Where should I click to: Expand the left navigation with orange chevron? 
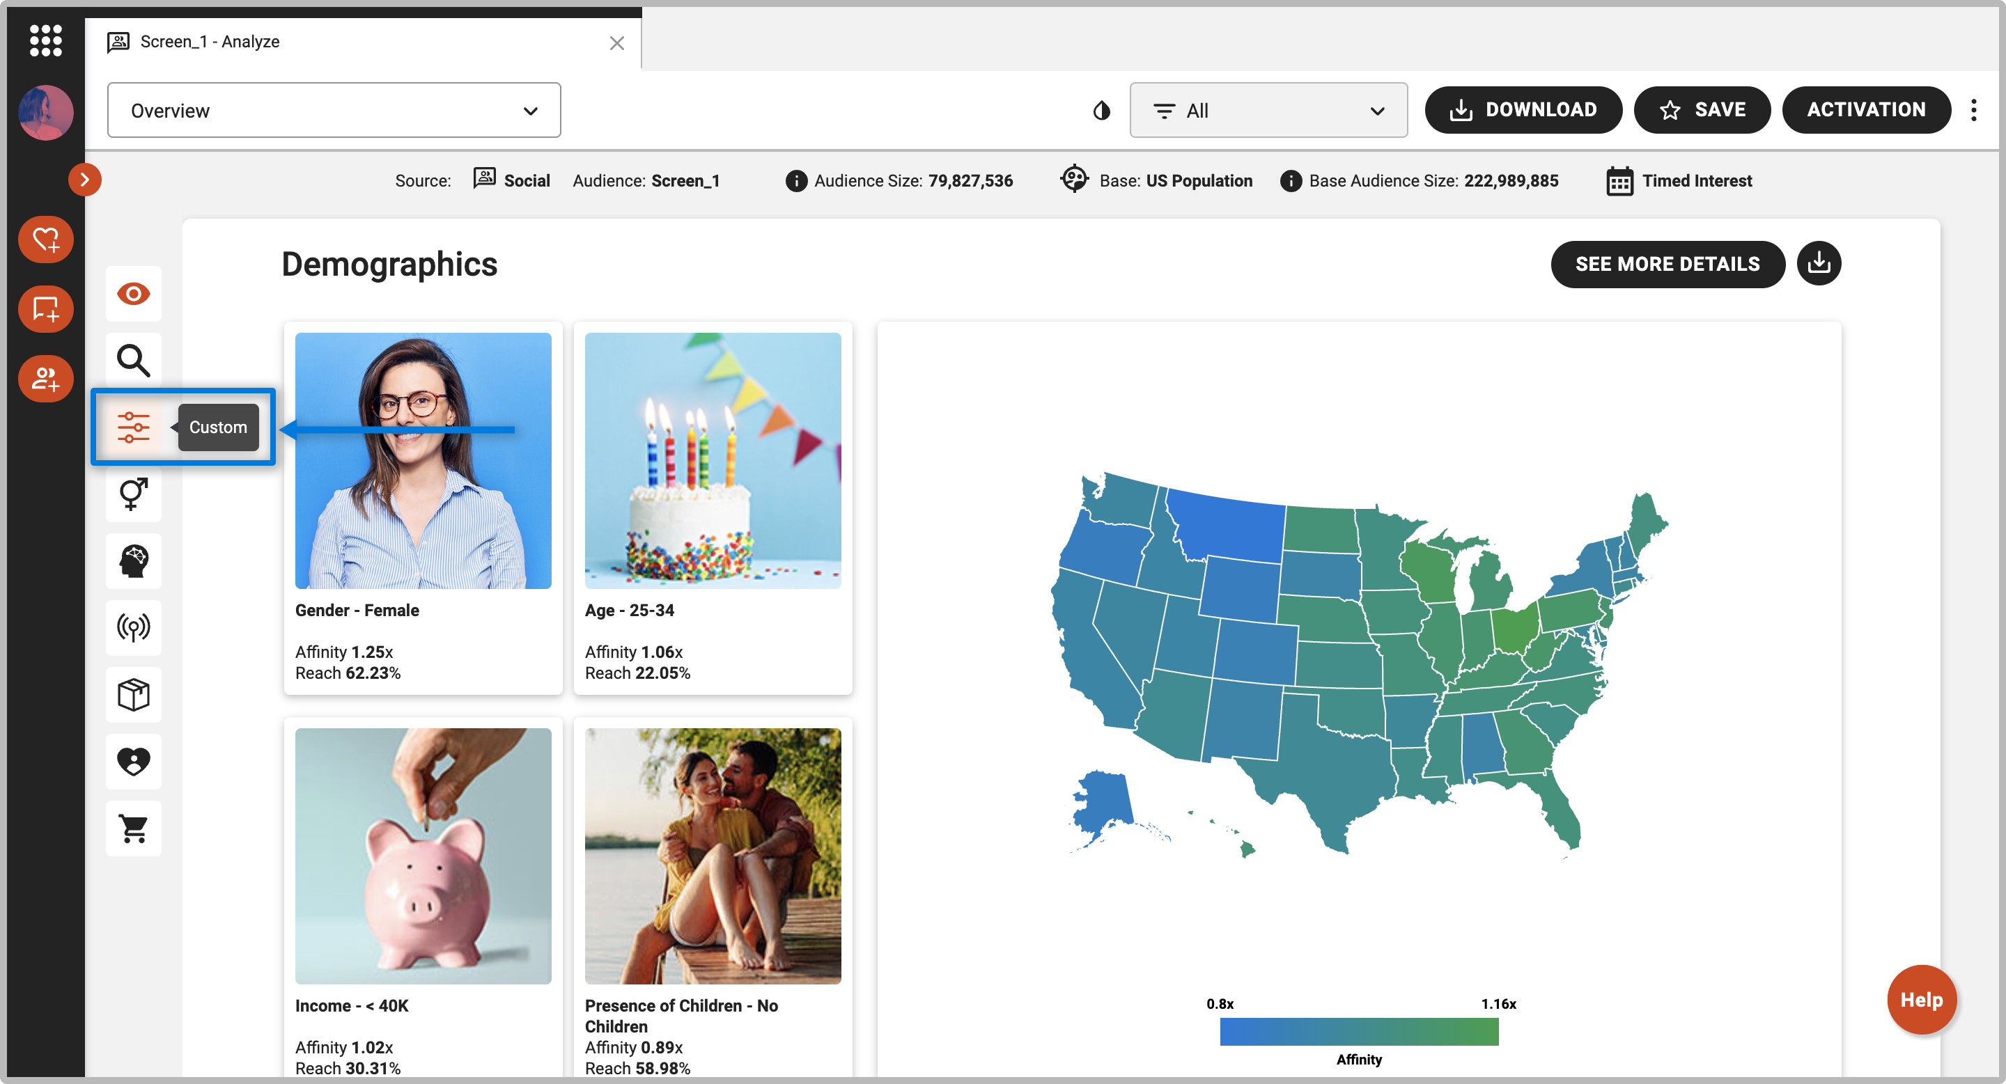pos(85,180)
